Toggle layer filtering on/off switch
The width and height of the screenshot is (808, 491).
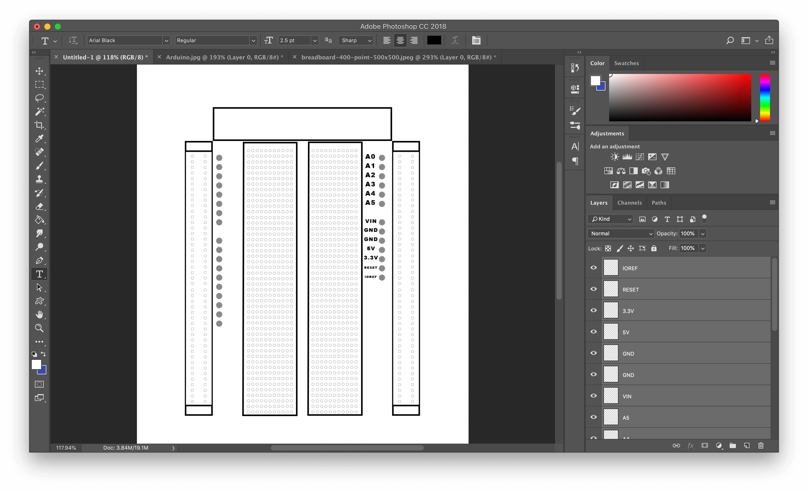click(x=704, y=218)
